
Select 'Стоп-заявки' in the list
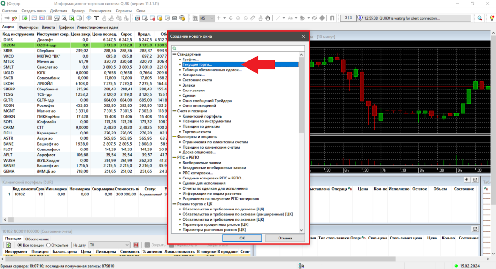point(194,90)
